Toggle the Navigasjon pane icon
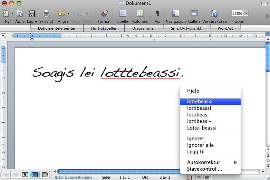The image size is (270, 180). pyautogui.click(x=176, y=13)
